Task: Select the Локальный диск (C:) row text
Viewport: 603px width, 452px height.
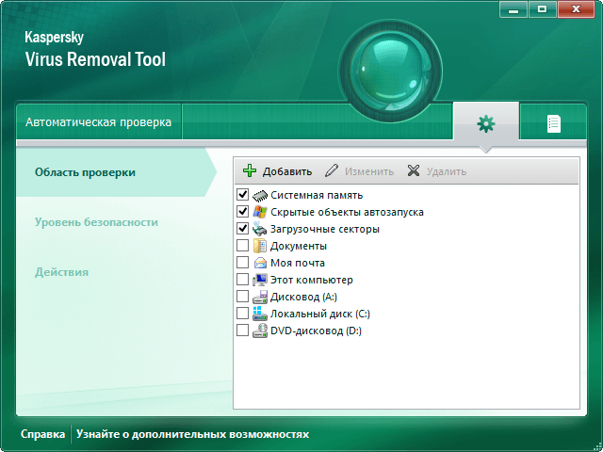Action: (x=320, y=314)
